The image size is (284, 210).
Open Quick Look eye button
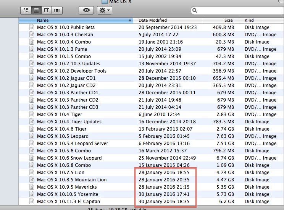(86, 10)
